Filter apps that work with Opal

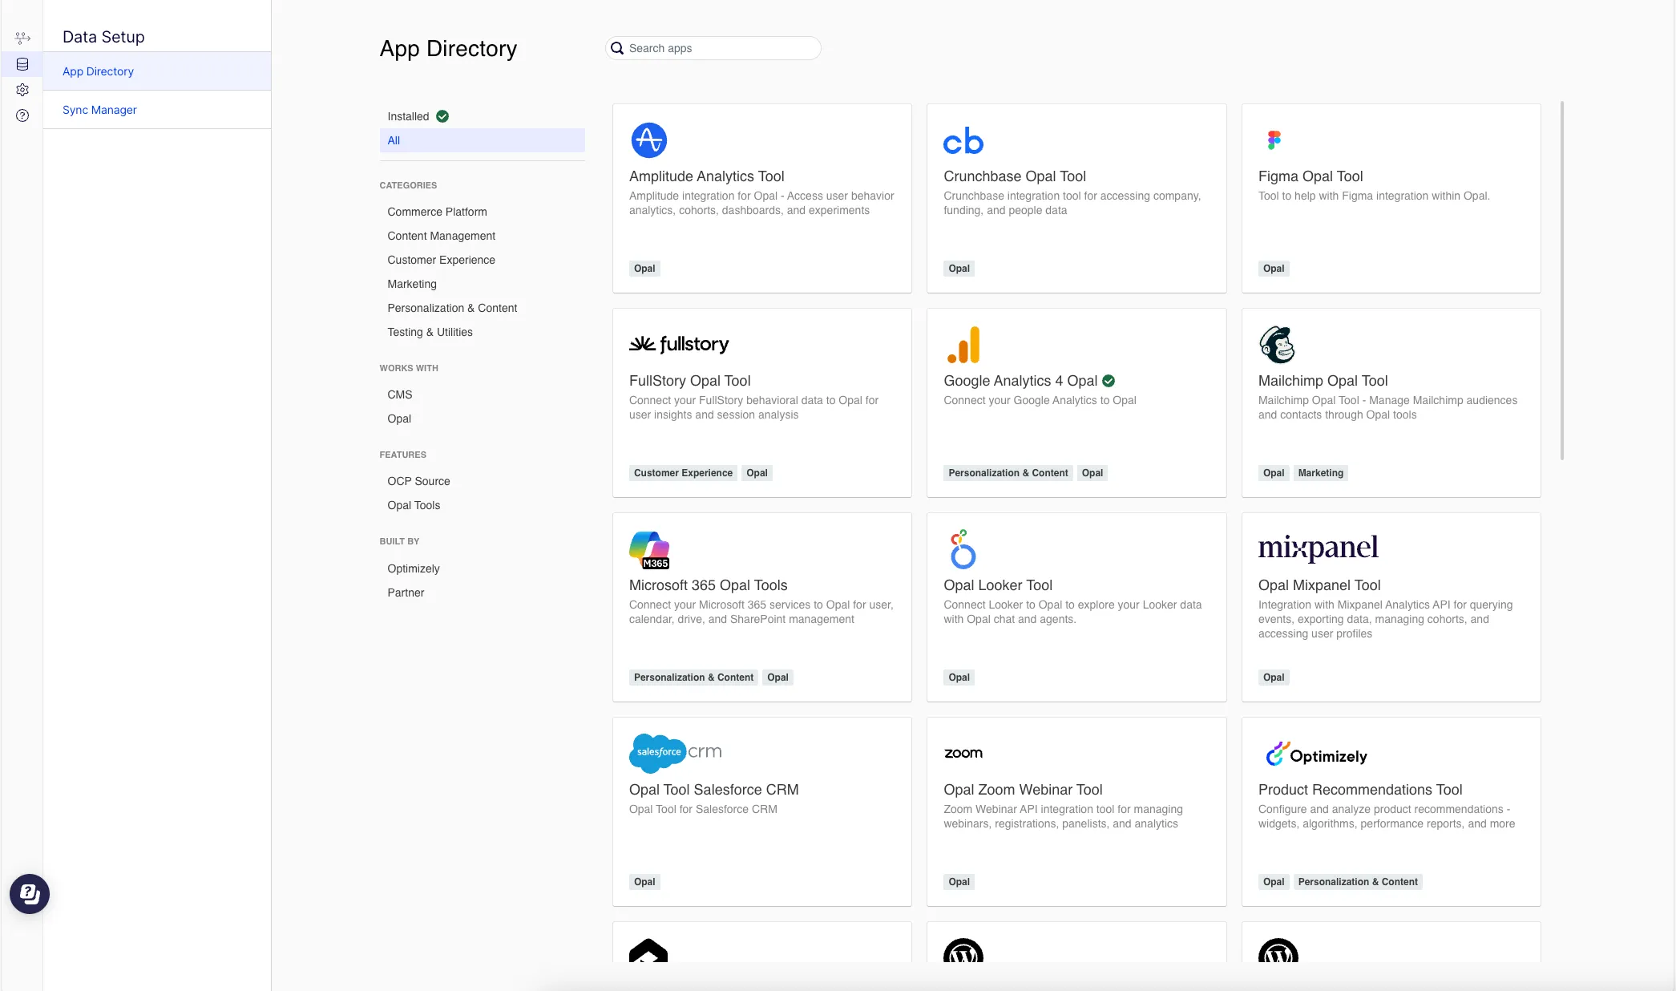click(399, 419)
